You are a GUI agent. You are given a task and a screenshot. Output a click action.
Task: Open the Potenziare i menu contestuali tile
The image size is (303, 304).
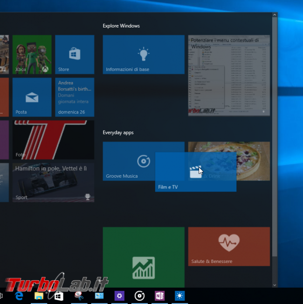(x=229, y=76)
